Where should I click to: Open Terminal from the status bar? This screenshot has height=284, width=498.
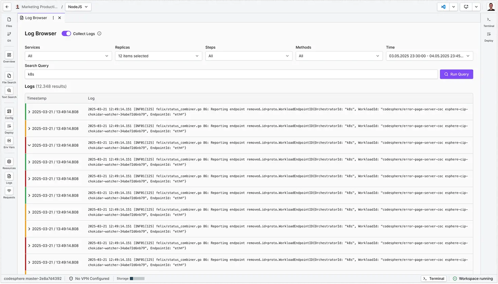coord(434,279)
